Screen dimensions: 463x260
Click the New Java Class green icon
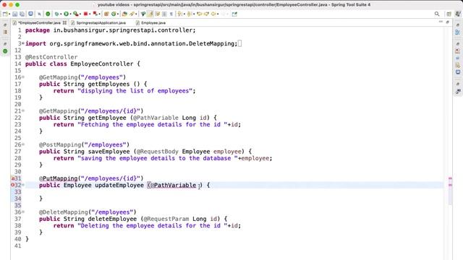pos(114,14)
